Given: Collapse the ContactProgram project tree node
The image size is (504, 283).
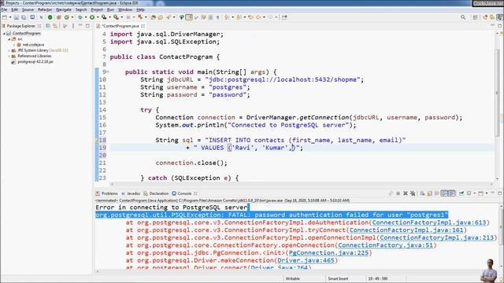Looking at the screenshot, I should tap(4, 33).
